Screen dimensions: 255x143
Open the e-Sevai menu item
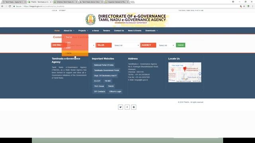click(x=96, y=31)
